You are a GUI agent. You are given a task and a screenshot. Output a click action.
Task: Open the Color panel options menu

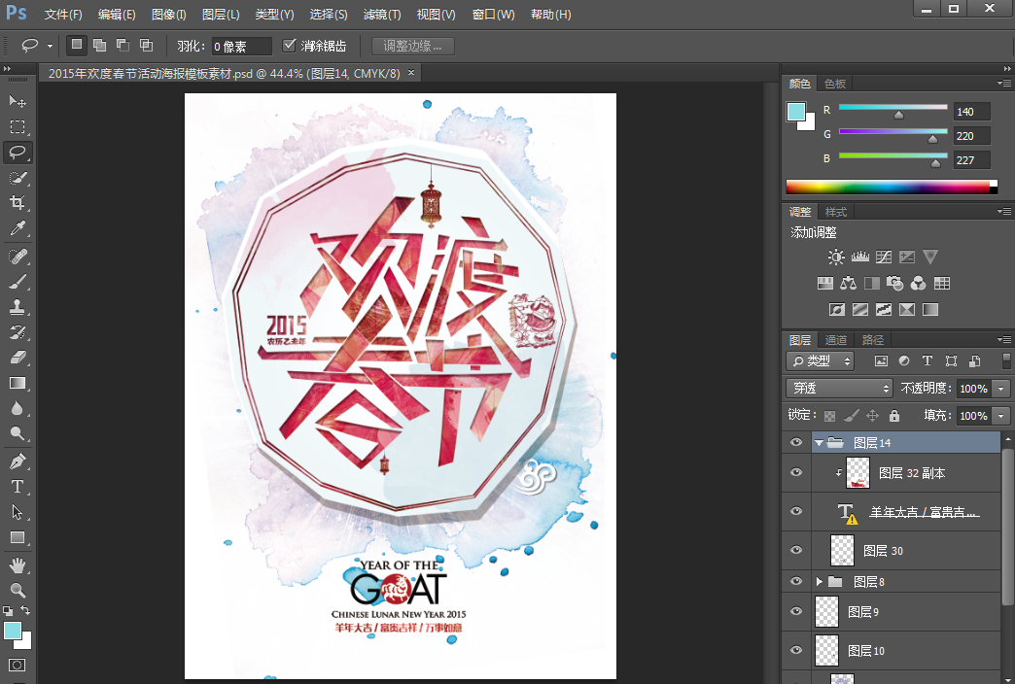click(1004, 84)
